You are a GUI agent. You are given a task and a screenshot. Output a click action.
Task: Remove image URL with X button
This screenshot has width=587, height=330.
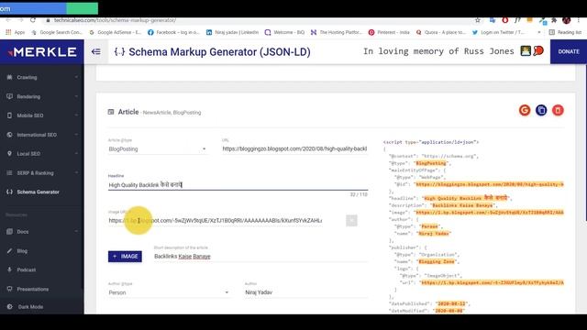(351, 220)
